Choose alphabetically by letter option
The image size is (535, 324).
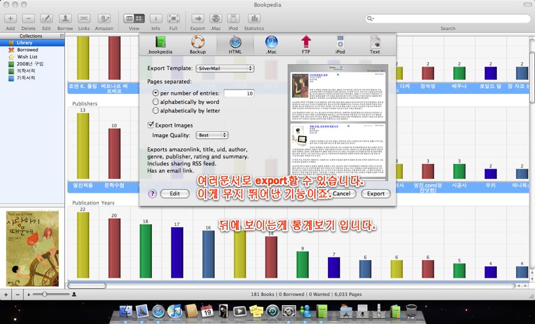point(156,110)
